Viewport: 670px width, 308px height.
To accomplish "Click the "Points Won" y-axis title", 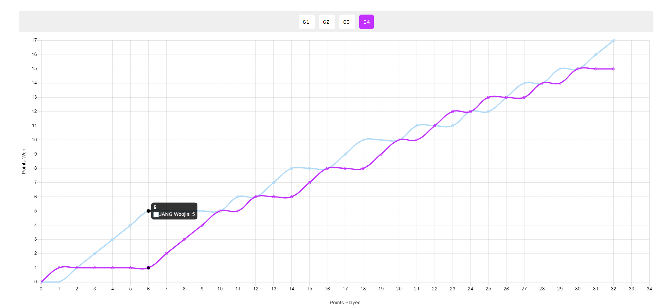I will 24,161.
